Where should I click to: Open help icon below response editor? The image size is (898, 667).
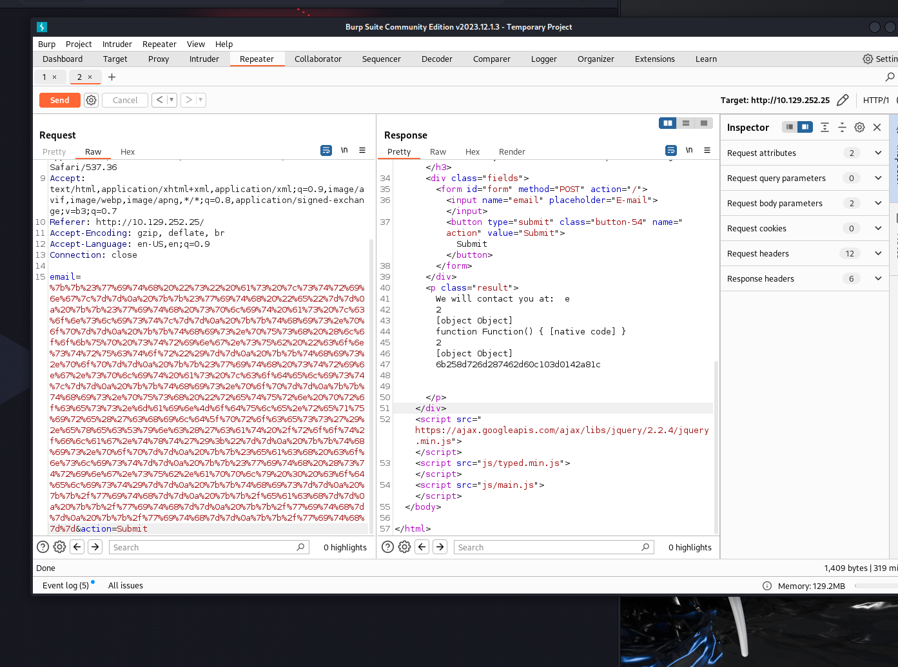click(387, 547)
